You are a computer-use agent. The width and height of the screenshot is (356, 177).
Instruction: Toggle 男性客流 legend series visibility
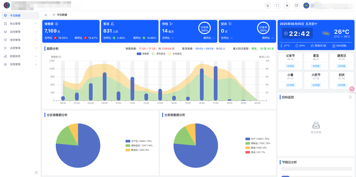(158, 54)
